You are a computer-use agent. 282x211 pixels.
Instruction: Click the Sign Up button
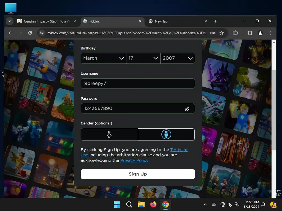click(x=138, y=174)
